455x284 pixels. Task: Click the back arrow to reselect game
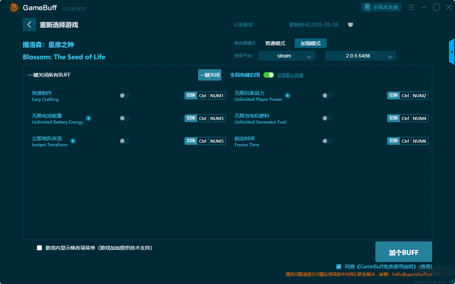pyautogui.click(x=30, y=24)
